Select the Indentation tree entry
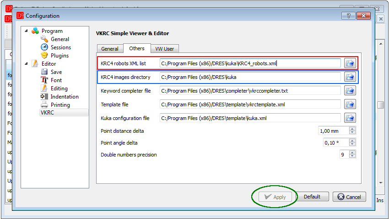The width and height of the screenshot is (389, 219). pos(65,97)
